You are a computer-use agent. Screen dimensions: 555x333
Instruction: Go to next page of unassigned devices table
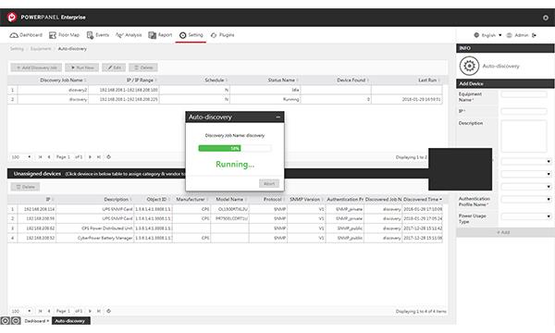pos(90,311)
